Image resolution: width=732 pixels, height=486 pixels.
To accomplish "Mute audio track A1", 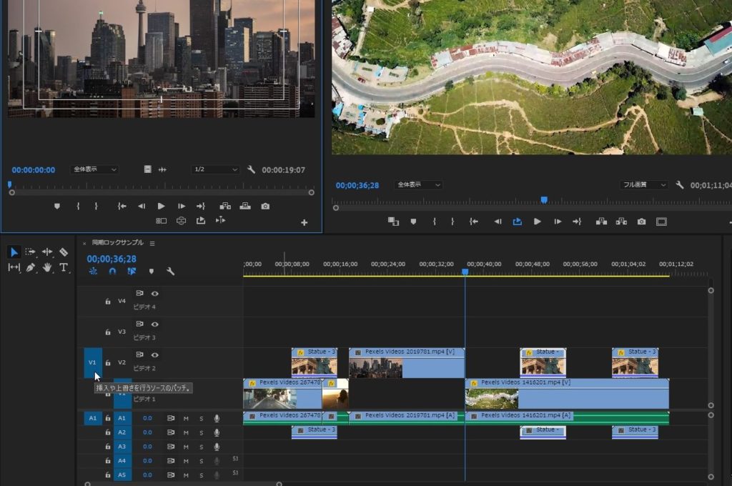I will 186,418.
